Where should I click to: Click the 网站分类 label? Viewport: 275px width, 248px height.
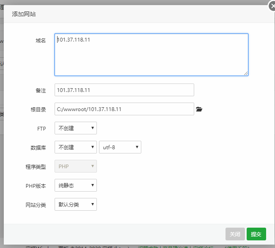36,205
